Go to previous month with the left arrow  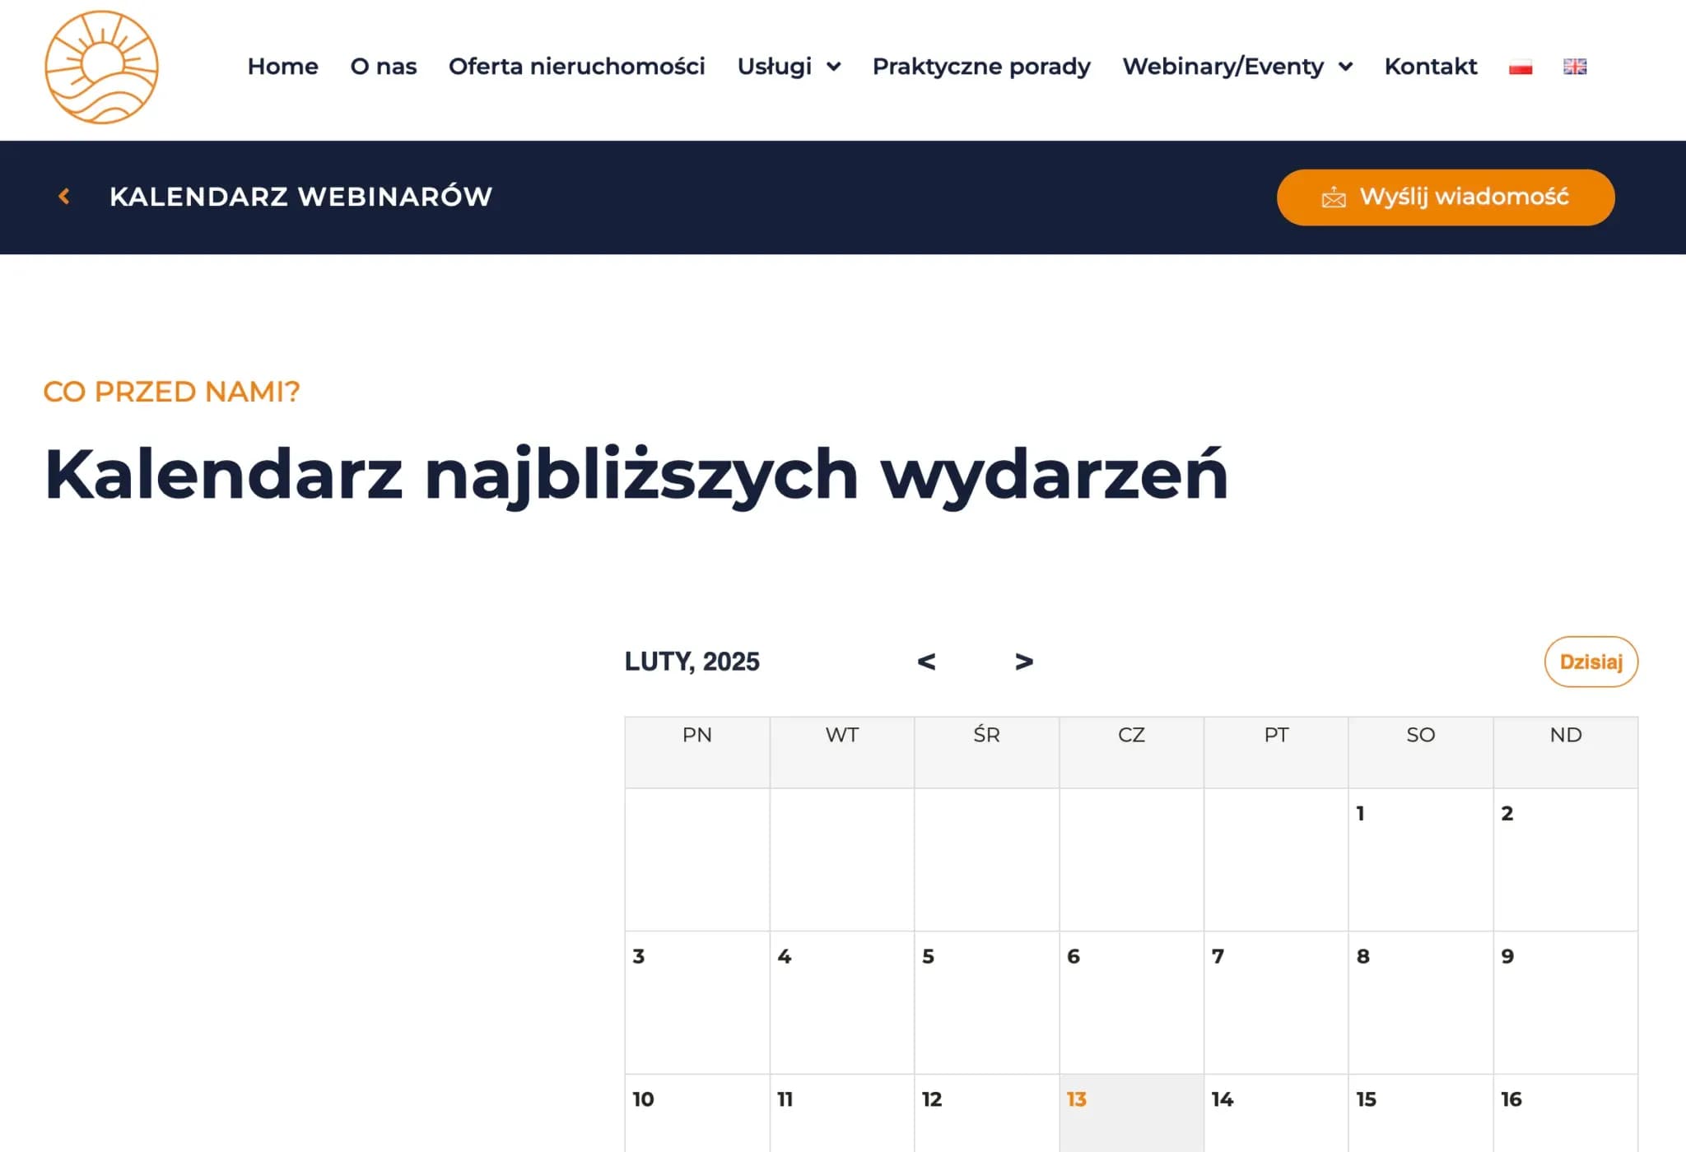click(926, 662)
